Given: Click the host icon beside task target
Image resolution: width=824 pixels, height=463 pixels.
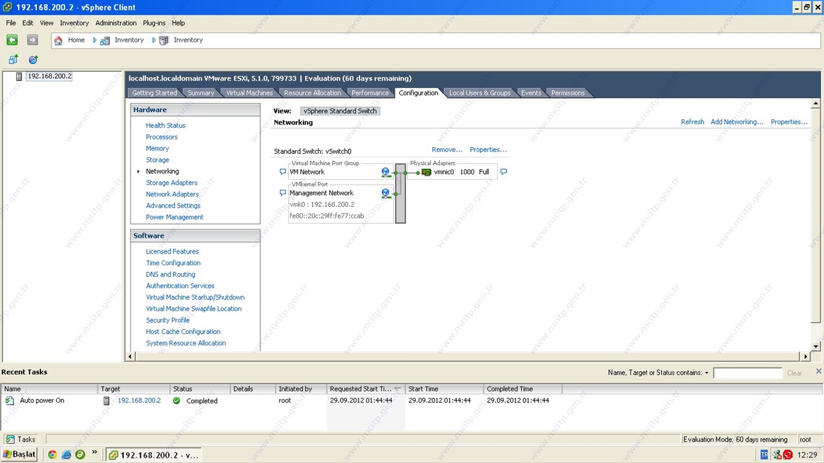Looking at the screenshot, I should (x=107, y=400).
